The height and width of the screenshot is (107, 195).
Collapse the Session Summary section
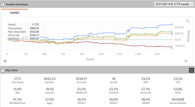pyautogui.click(x=3, y=4)
